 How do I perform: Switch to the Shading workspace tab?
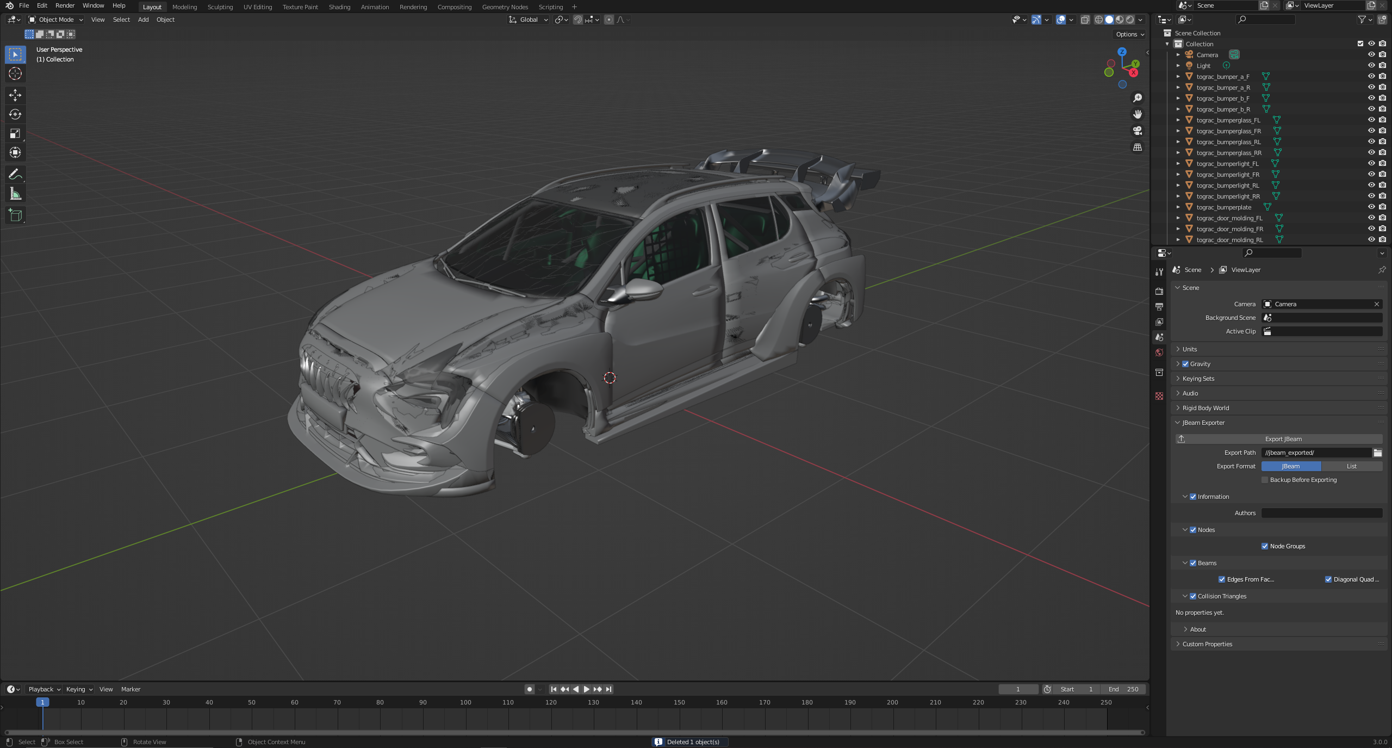tap(339, 7)
